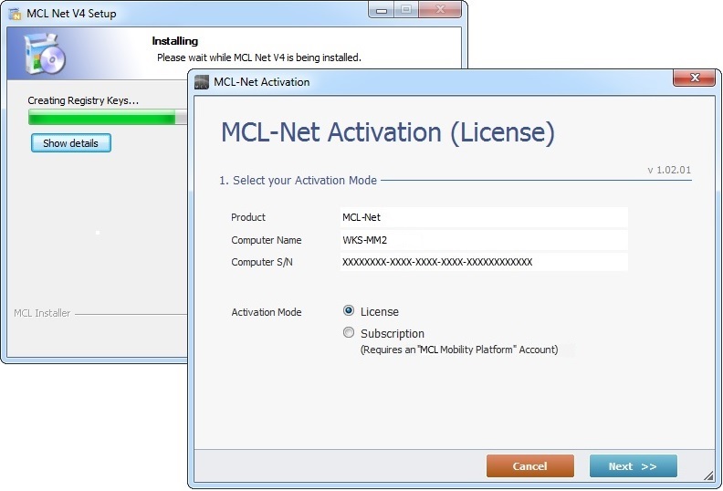This screenshot has width=723, height=491.
Task: Click the Computer Name field WKS-MM2
Action: (484, 240)
